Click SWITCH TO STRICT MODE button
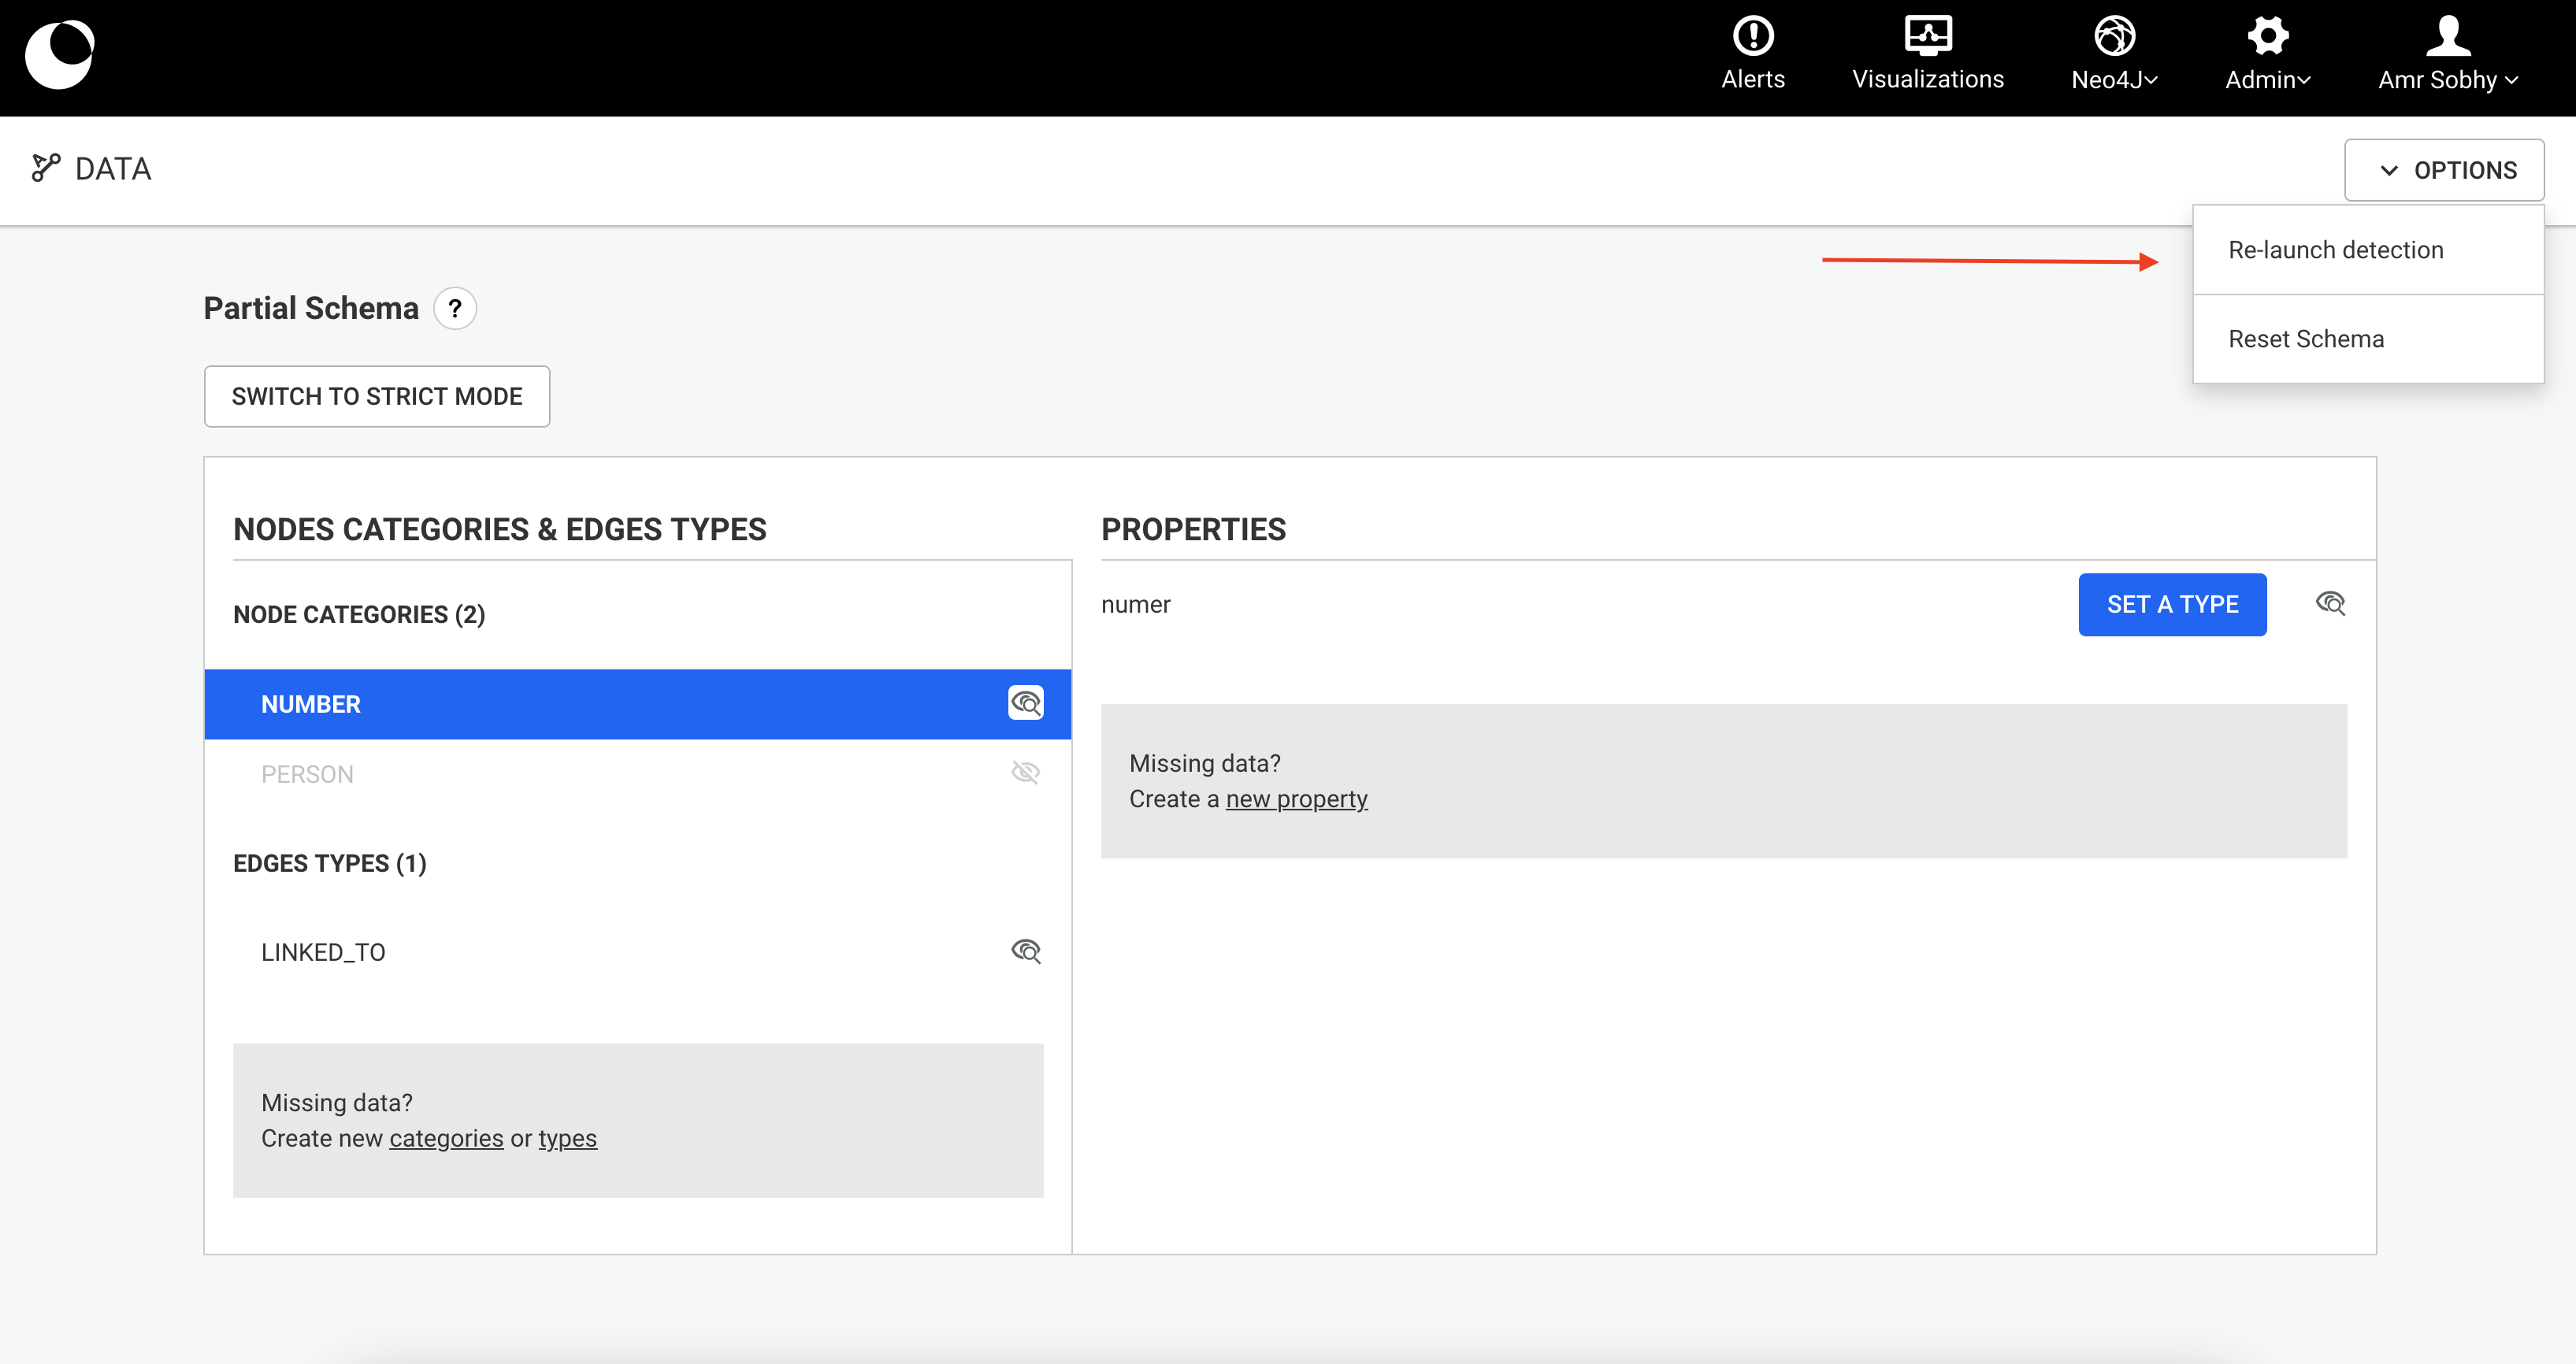Screen dimensions: 2576x1364 click(x=377, y=396)
